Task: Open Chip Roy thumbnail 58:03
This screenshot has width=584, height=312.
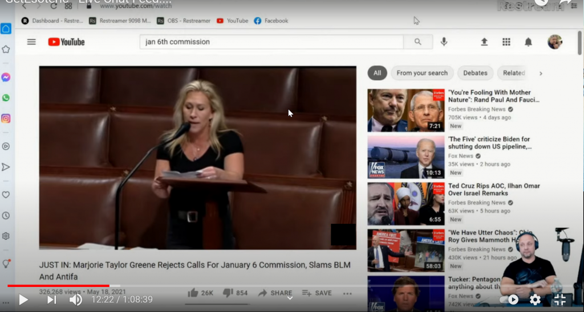Action: (406, 251)
